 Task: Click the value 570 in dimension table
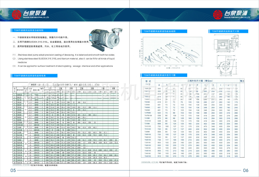pyautogui.click(x=159, y=118)
